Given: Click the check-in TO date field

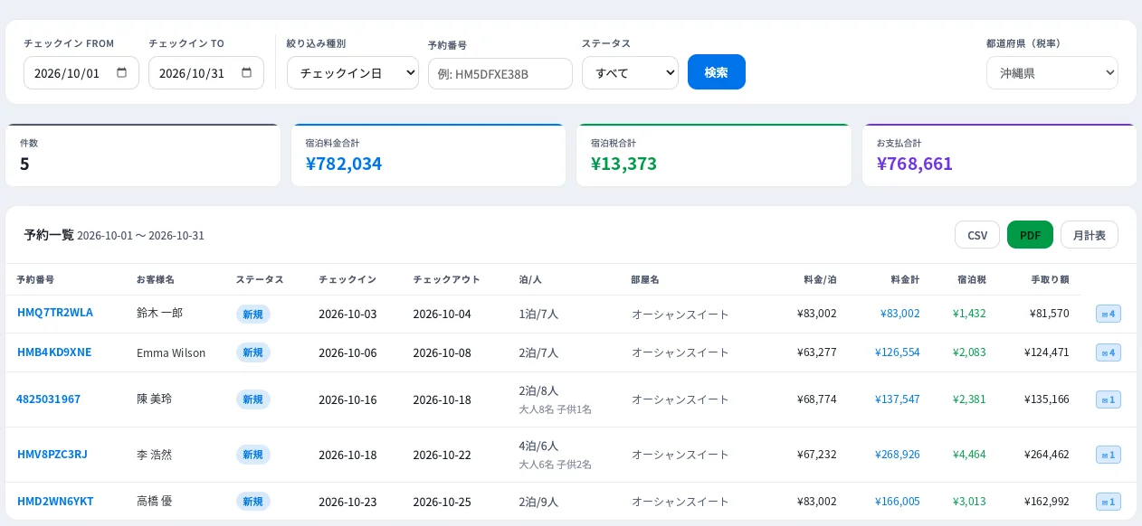Looking at the screenshot, I should coord(206,73).
